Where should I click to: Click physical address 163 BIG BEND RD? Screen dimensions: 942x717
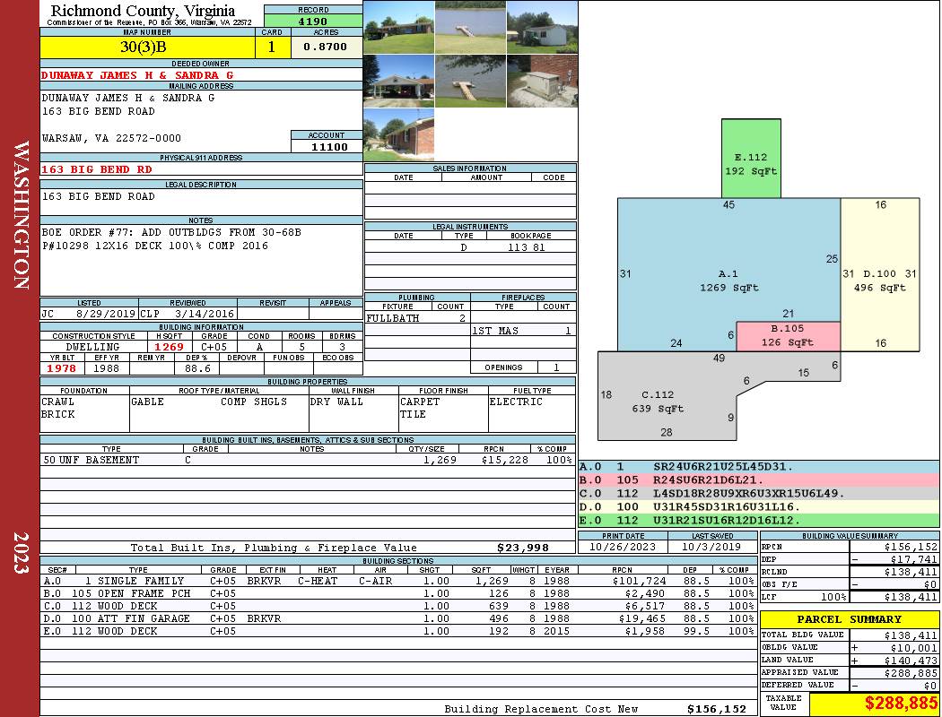97,169
